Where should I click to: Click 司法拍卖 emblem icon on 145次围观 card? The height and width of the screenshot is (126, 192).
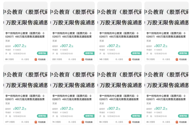click(130, 59)
